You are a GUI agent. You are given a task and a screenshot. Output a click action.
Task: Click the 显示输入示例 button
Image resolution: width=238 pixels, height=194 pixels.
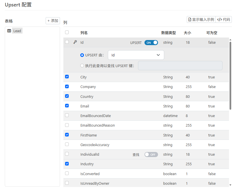click(x=201, y=19)
